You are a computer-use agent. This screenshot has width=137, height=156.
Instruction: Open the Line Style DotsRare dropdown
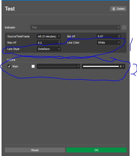point(49,49)
